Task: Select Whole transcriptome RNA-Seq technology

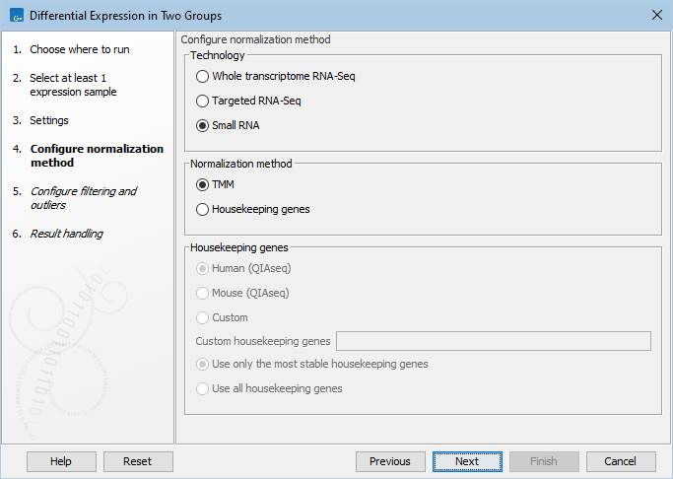Action: [203, 76]
